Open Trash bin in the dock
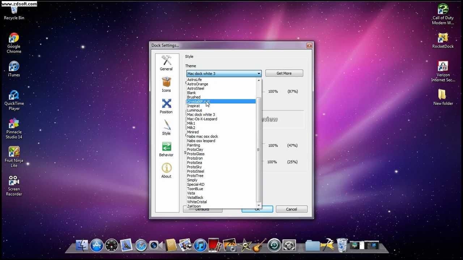Viewport: 463px width, 260px height. pyautogui.click(x=342, y=245)
